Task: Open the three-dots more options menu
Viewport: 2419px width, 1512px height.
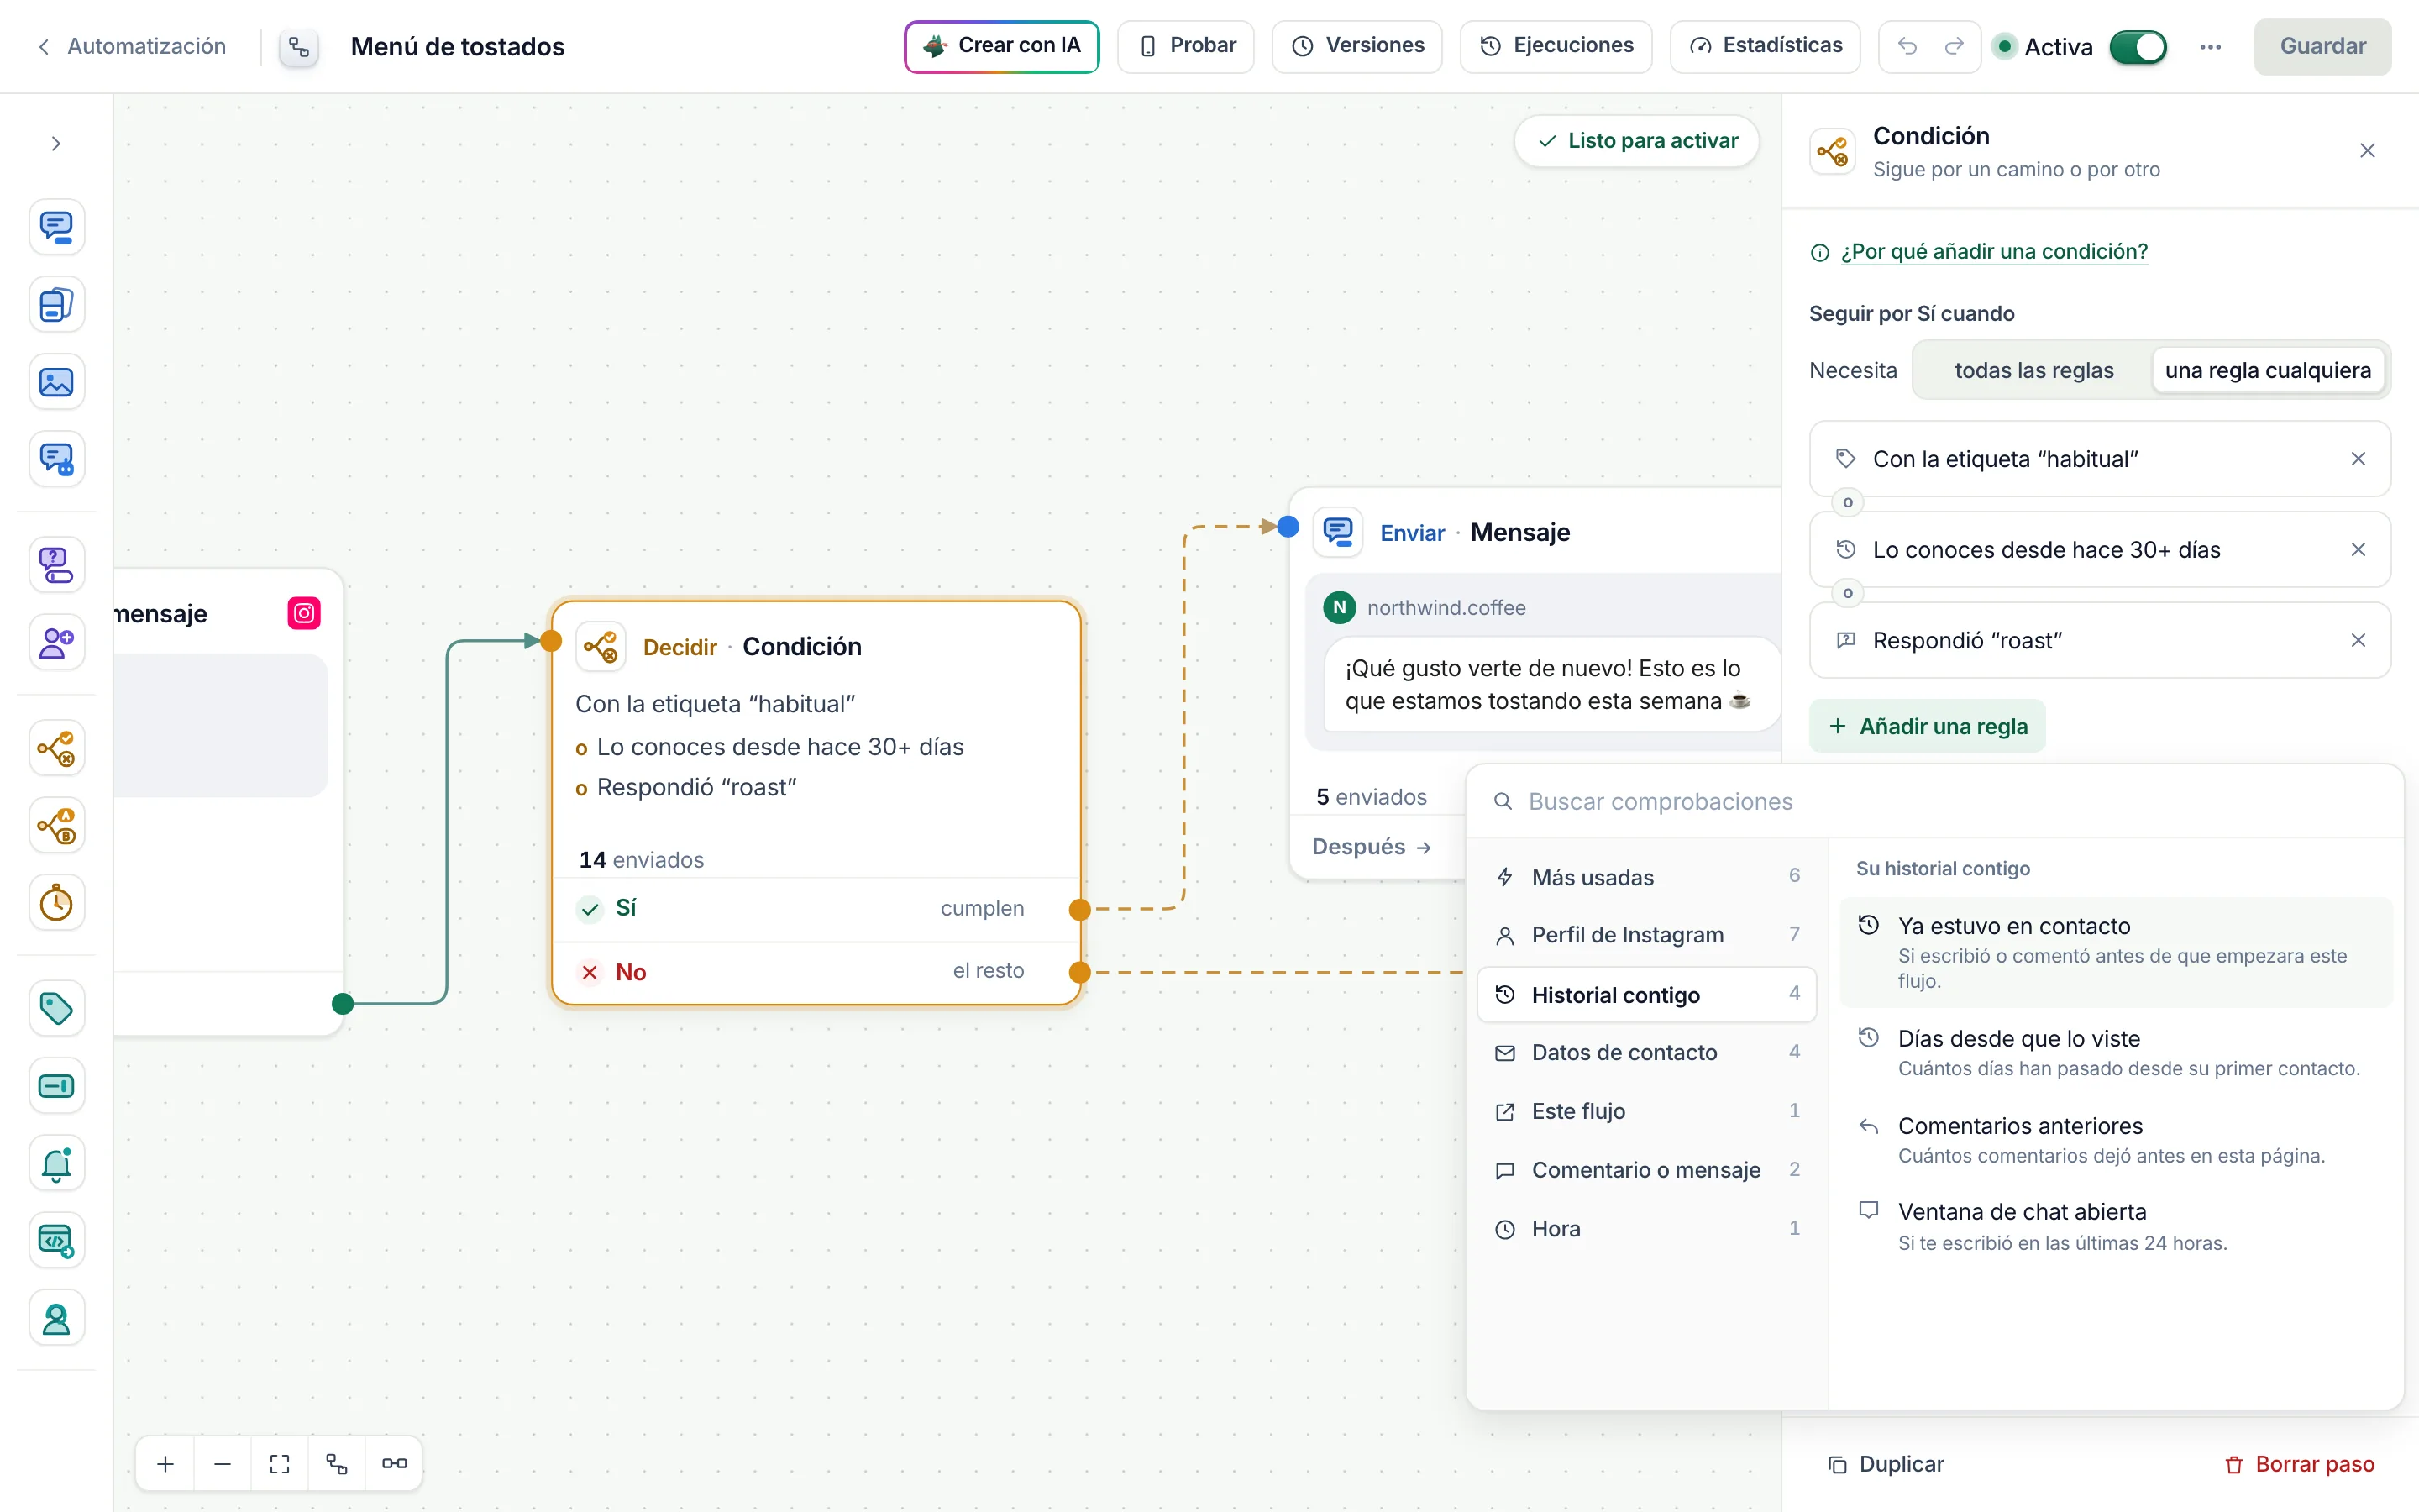Action: pos(2210,47)
